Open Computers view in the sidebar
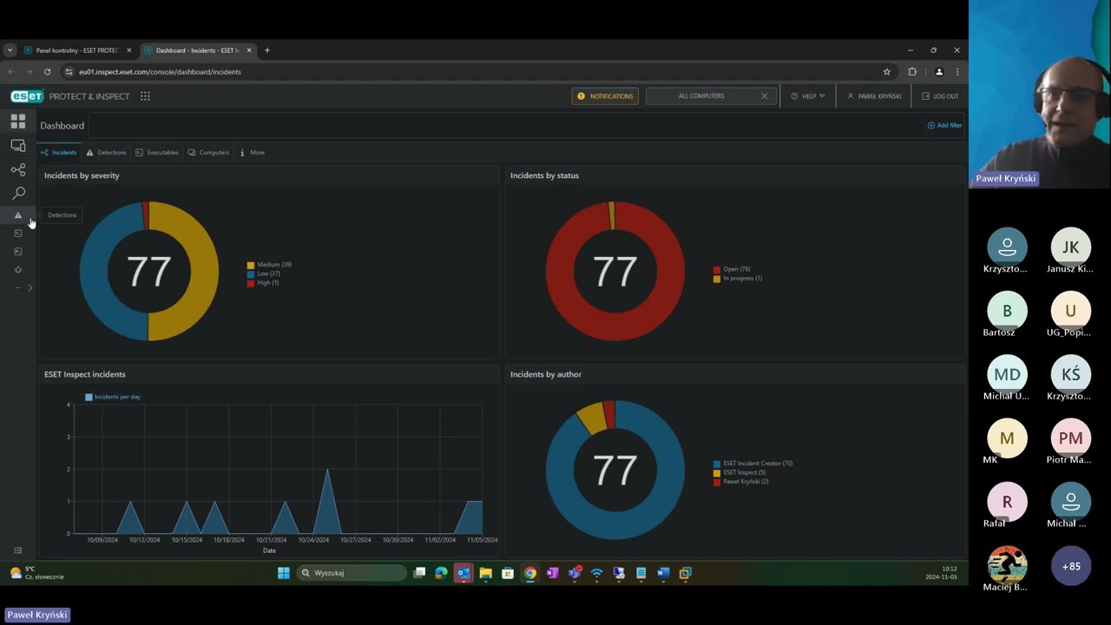 pyautogui.click(x=18, y=146)
